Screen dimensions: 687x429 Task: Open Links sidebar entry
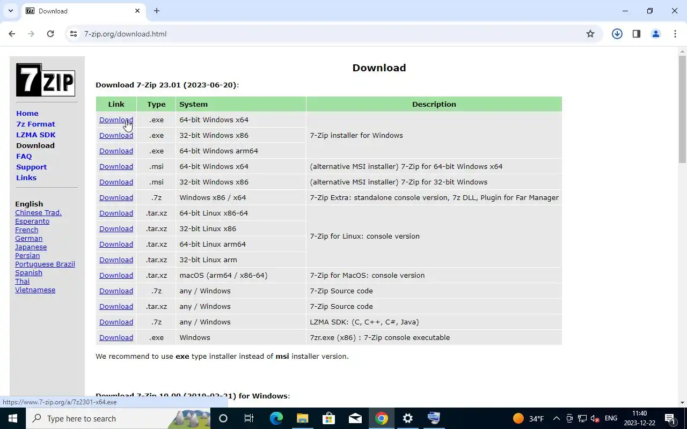[x=26, y=177]
